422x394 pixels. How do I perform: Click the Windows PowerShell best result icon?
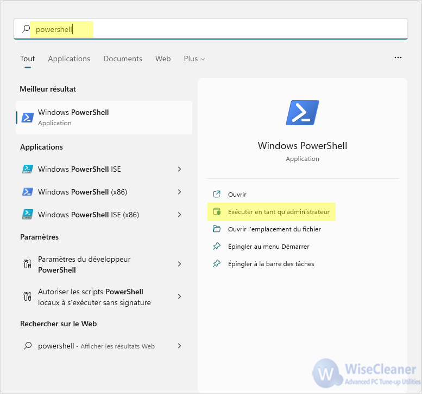click(x=28, y=118)
